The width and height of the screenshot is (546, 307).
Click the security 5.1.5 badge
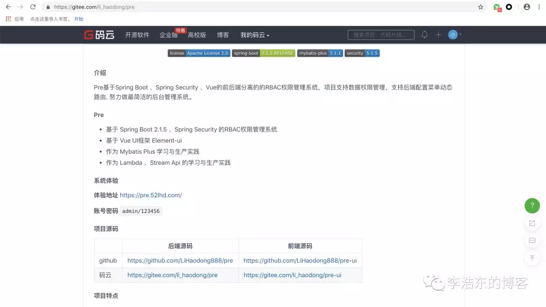coord(362,53)
